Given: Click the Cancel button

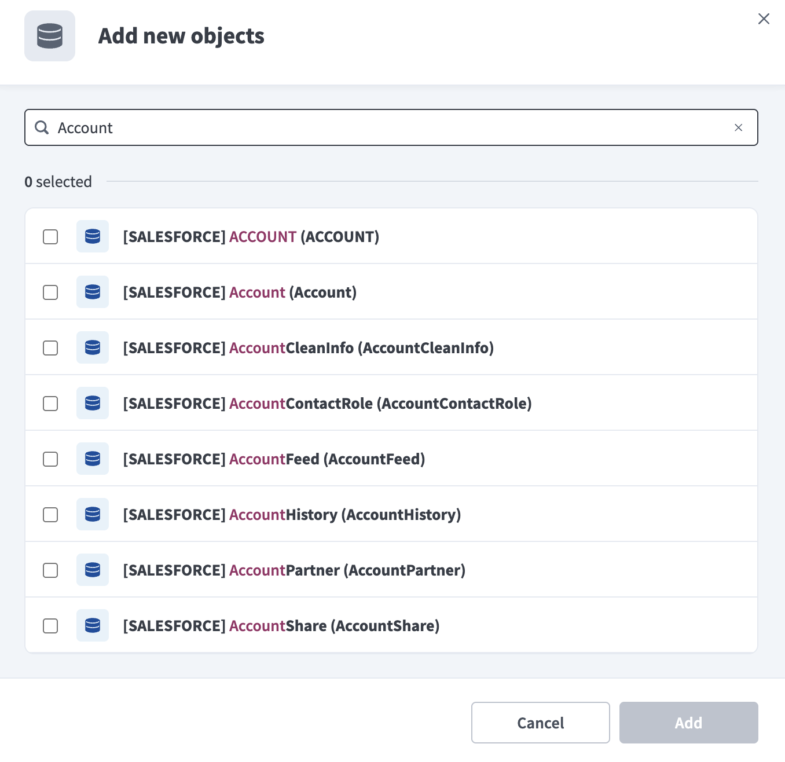Looking at the screenshot, I should (x=541, y=723).
